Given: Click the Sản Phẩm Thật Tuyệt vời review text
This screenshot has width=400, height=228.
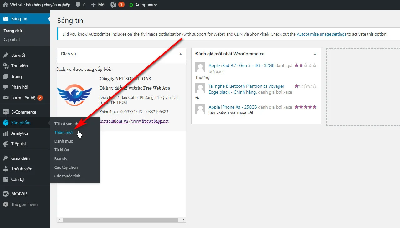Looking at the screenshot, I should [231, 113].
